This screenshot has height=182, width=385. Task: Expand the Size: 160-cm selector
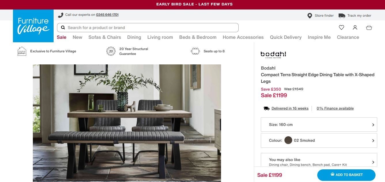[x=319, y=125]
